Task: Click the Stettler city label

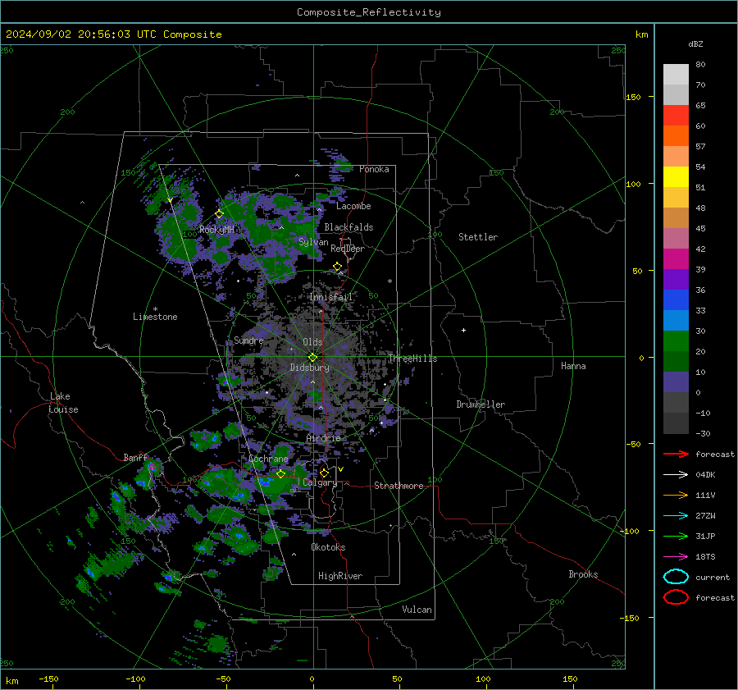Action: click(478, 237)
